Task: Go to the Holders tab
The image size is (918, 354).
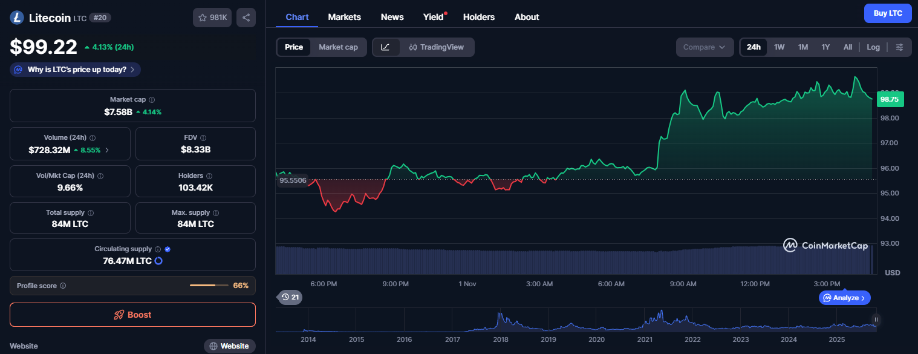Action: (478, 17)
